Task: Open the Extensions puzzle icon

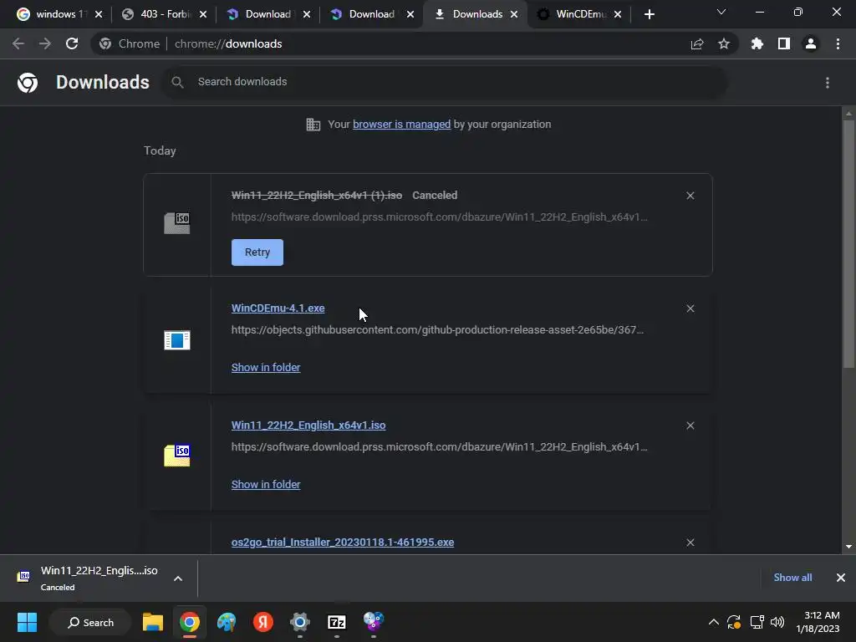Action: (x=757, y=43)
